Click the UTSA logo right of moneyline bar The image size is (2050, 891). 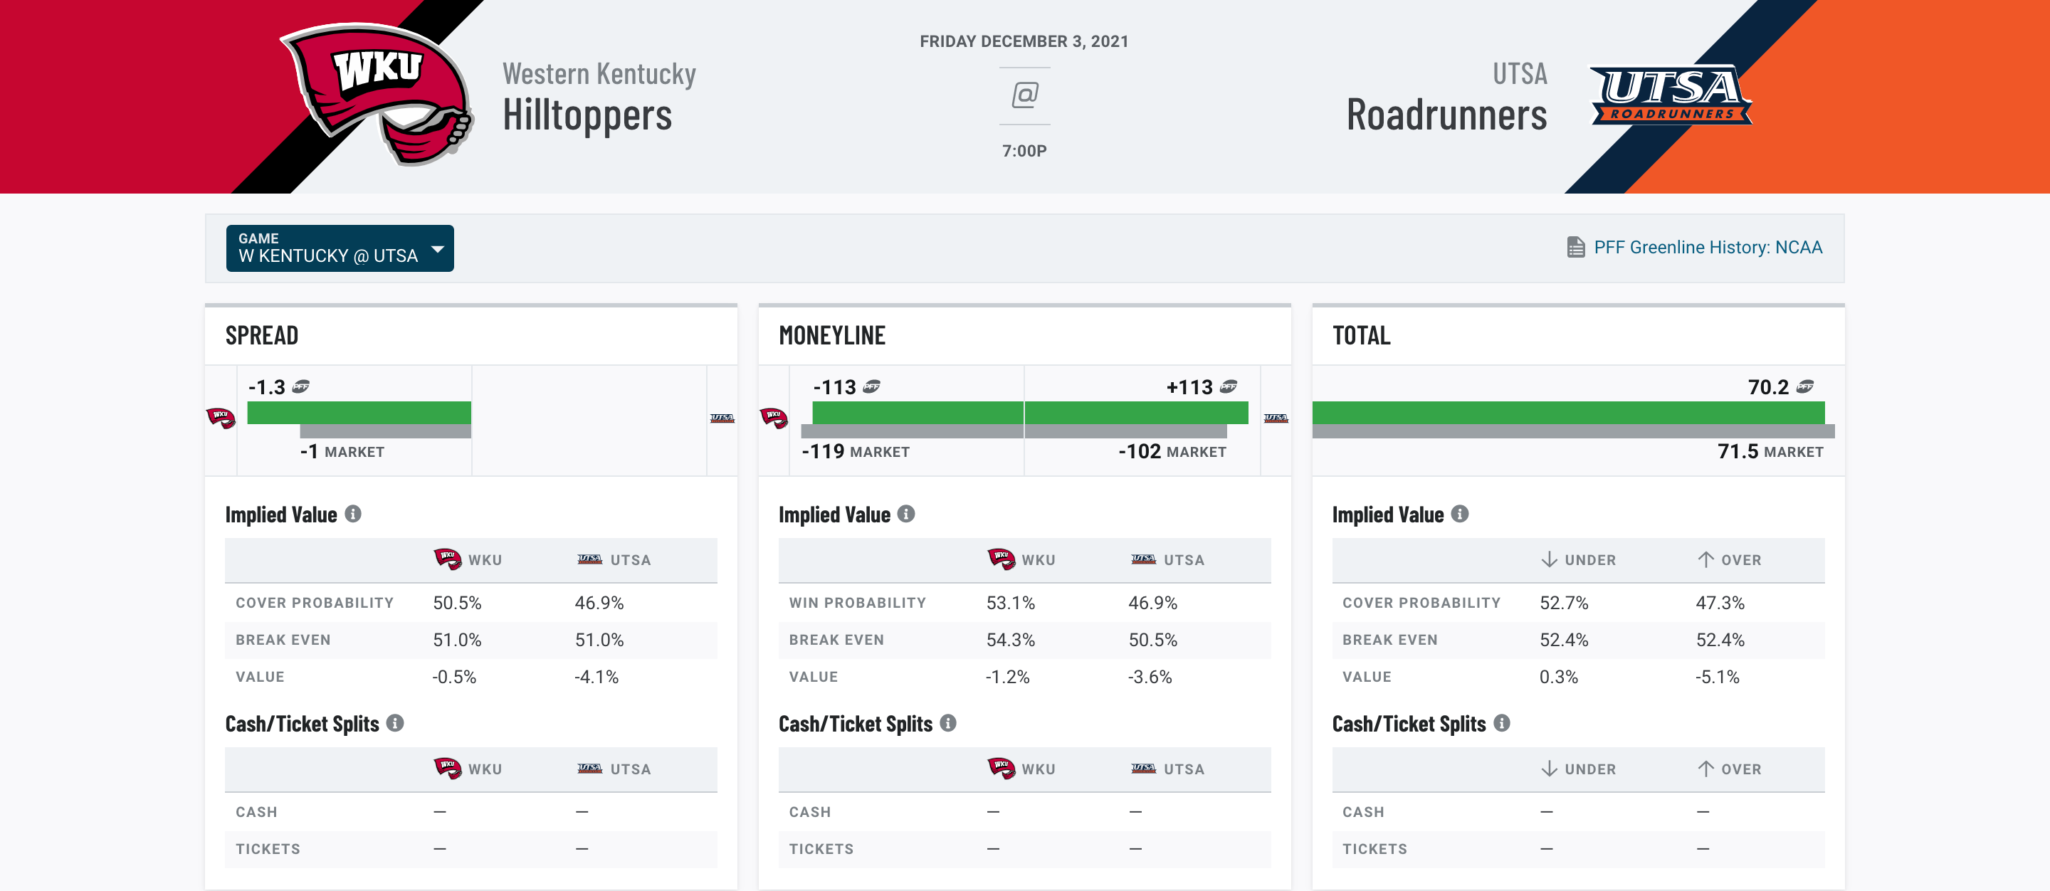pyautogui.click(x=1276, y=418)
